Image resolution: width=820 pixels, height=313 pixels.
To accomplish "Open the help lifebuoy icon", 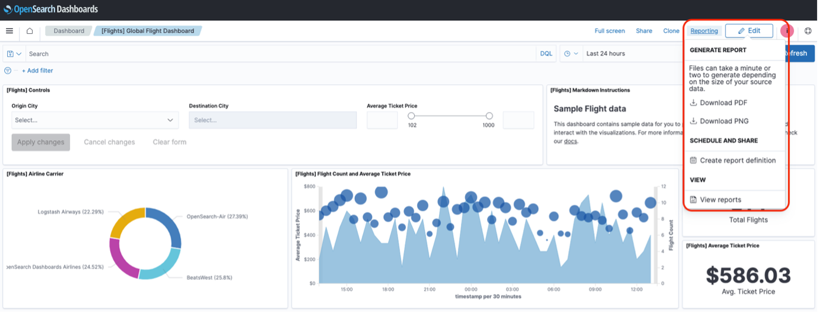I will click(808, 31).
